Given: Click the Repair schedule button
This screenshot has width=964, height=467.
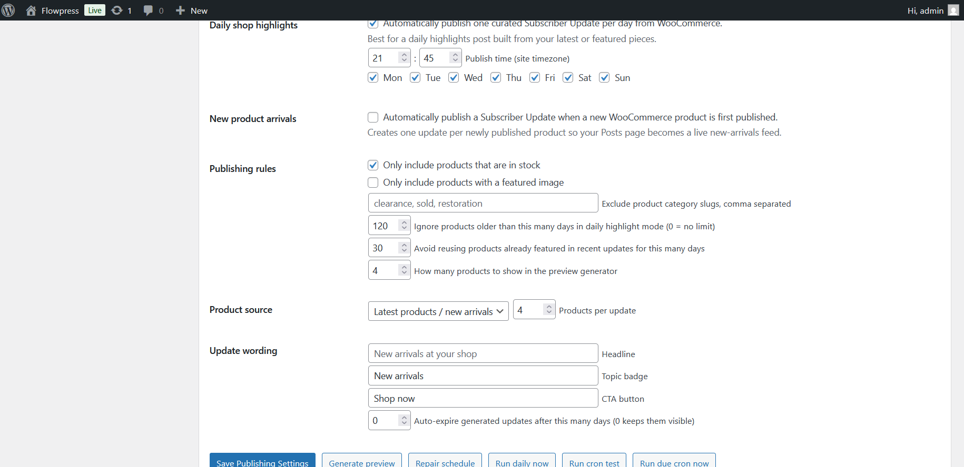Looking at the screenshot, I should (445, 461).
